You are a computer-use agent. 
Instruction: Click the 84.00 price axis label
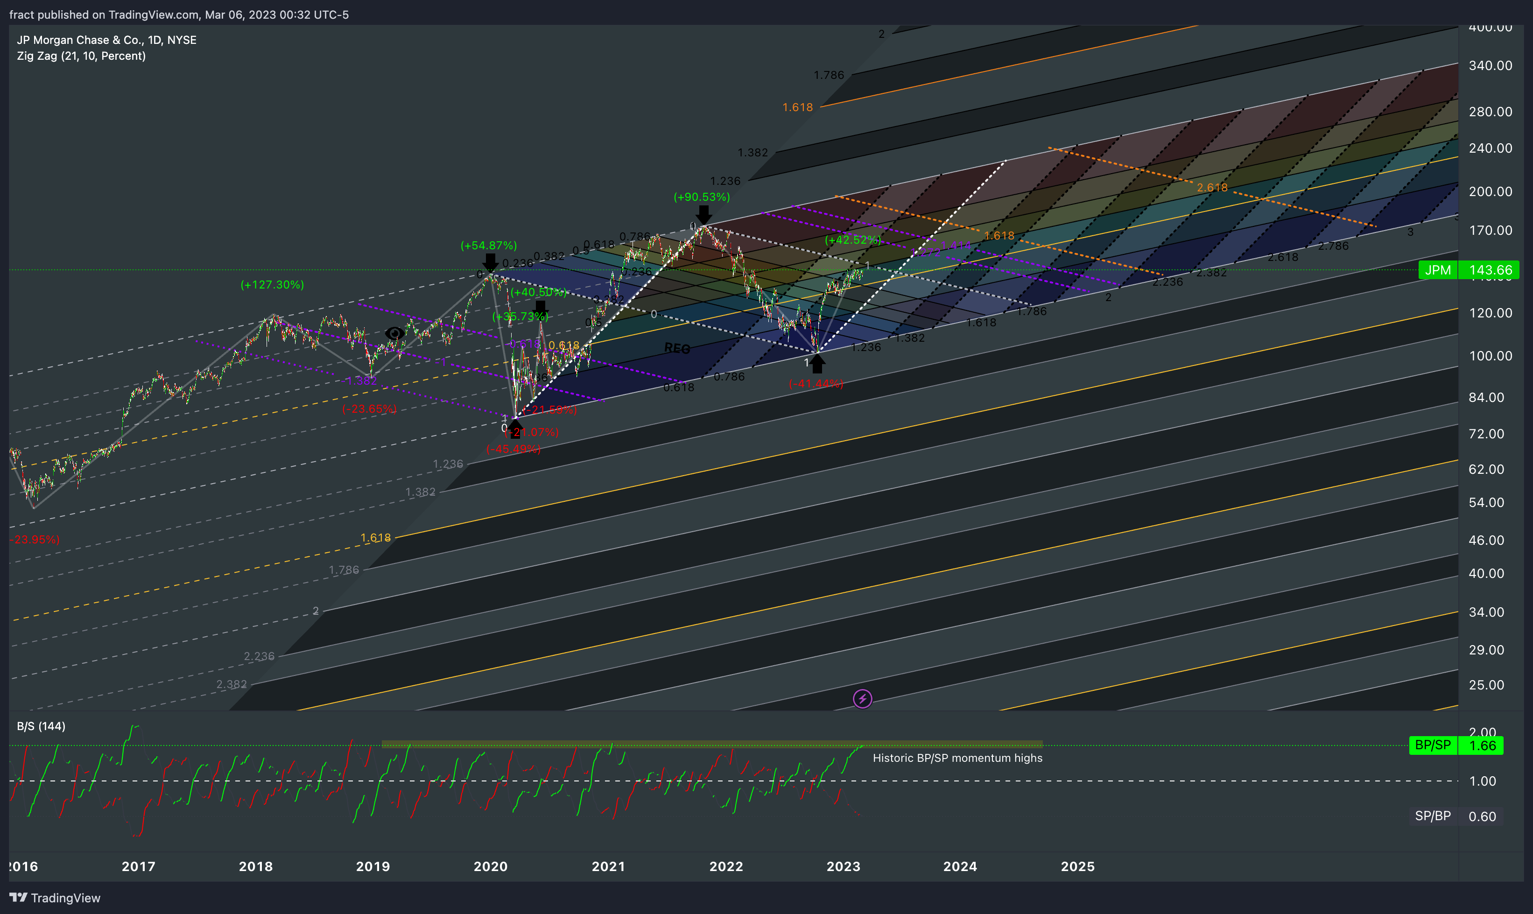1486,397
